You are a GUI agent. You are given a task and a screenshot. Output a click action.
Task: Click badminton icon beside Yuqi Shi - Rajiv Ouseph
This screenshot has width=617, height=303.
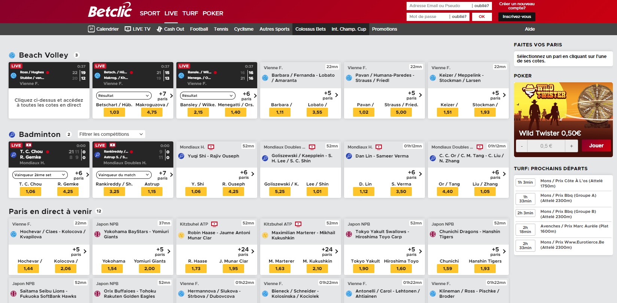pyautogui.click(x=181, y=156)
